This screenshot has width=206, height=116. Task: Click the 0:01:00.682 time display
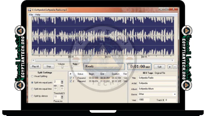pyautogui.click(x=140, y=67)
